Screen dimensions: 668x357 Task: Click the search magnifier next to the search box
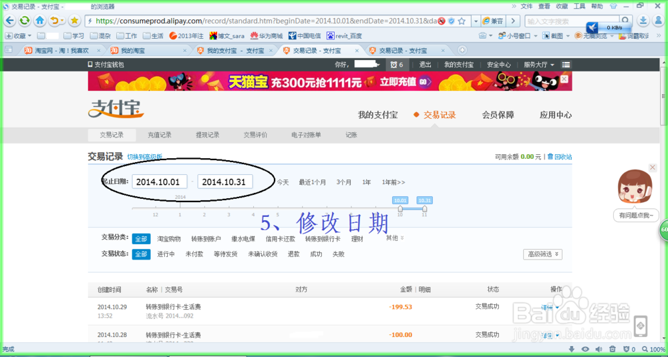coord(625,21)
